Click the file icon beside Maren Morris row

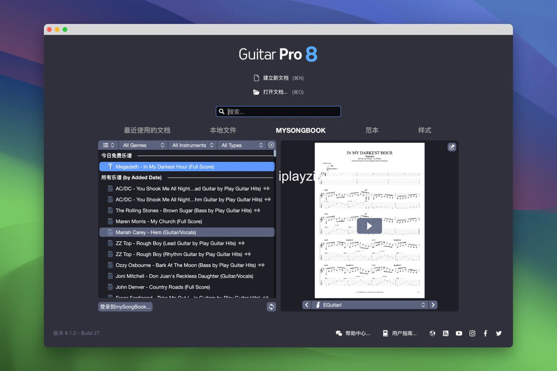click(x=110, y=221)
